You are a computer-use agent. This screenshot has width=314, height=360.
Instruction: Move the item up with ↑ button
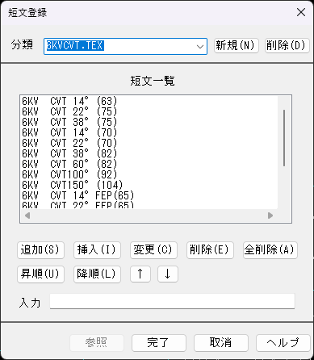(140, 274)
